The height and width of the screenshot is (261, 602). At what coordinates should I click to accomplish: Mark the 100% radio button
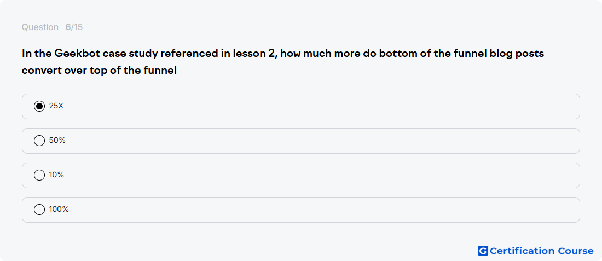(x=39, y=210)
